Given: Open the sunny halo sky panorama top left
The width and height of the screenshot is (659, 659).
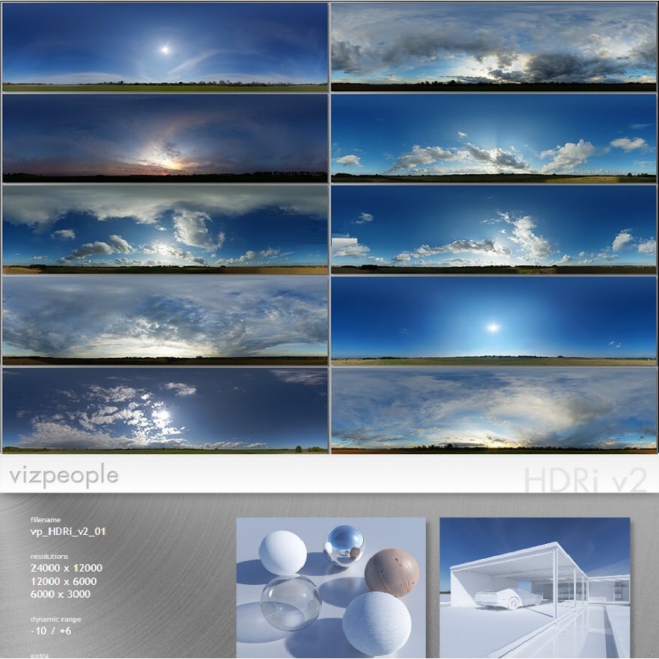Looking at the screenshot, I should tap(164, 49).
